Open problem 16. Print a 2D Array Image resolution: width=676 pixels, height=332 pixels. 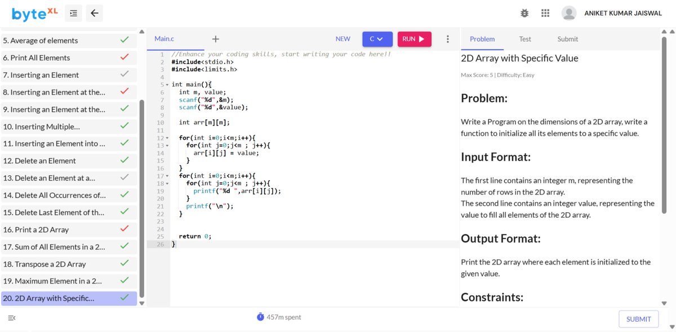point(69,230)
